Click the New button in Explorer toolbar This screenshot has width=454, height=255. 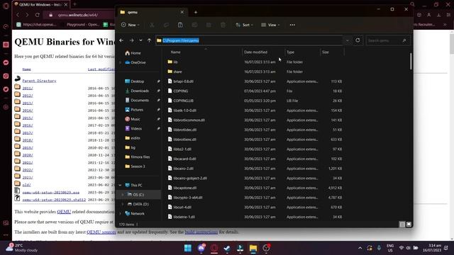point(130,25)
